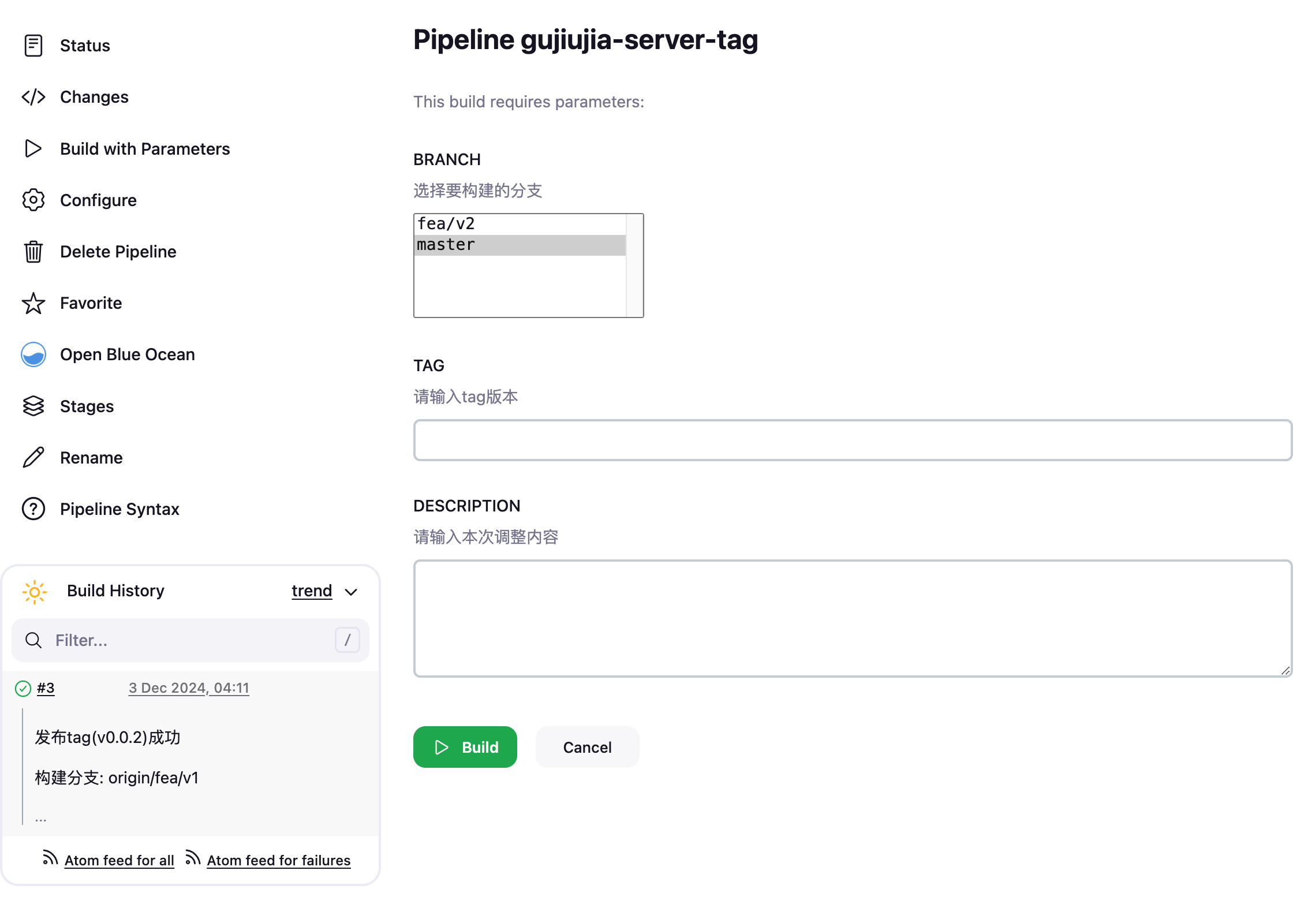
Task: Open Build with Parameters menu item
Action: (x=144, y=149)
